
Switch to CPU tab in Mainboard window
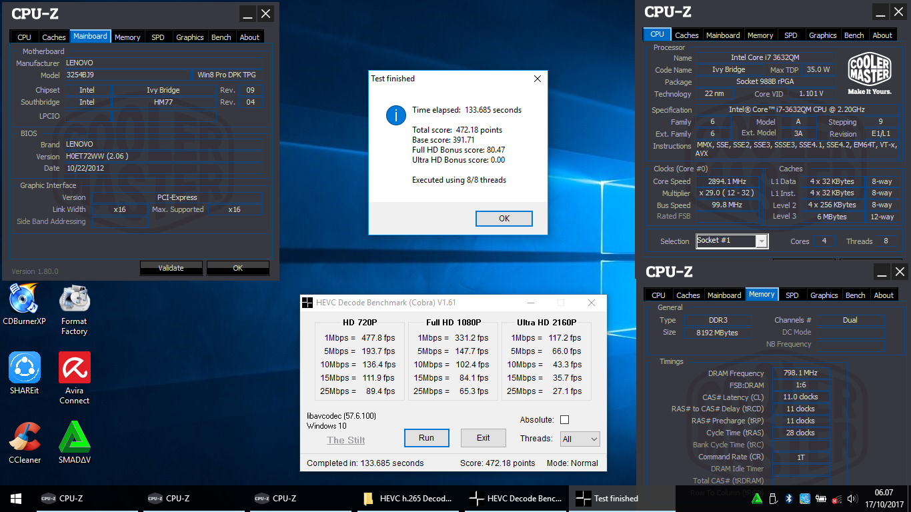(x=24, y=37)
